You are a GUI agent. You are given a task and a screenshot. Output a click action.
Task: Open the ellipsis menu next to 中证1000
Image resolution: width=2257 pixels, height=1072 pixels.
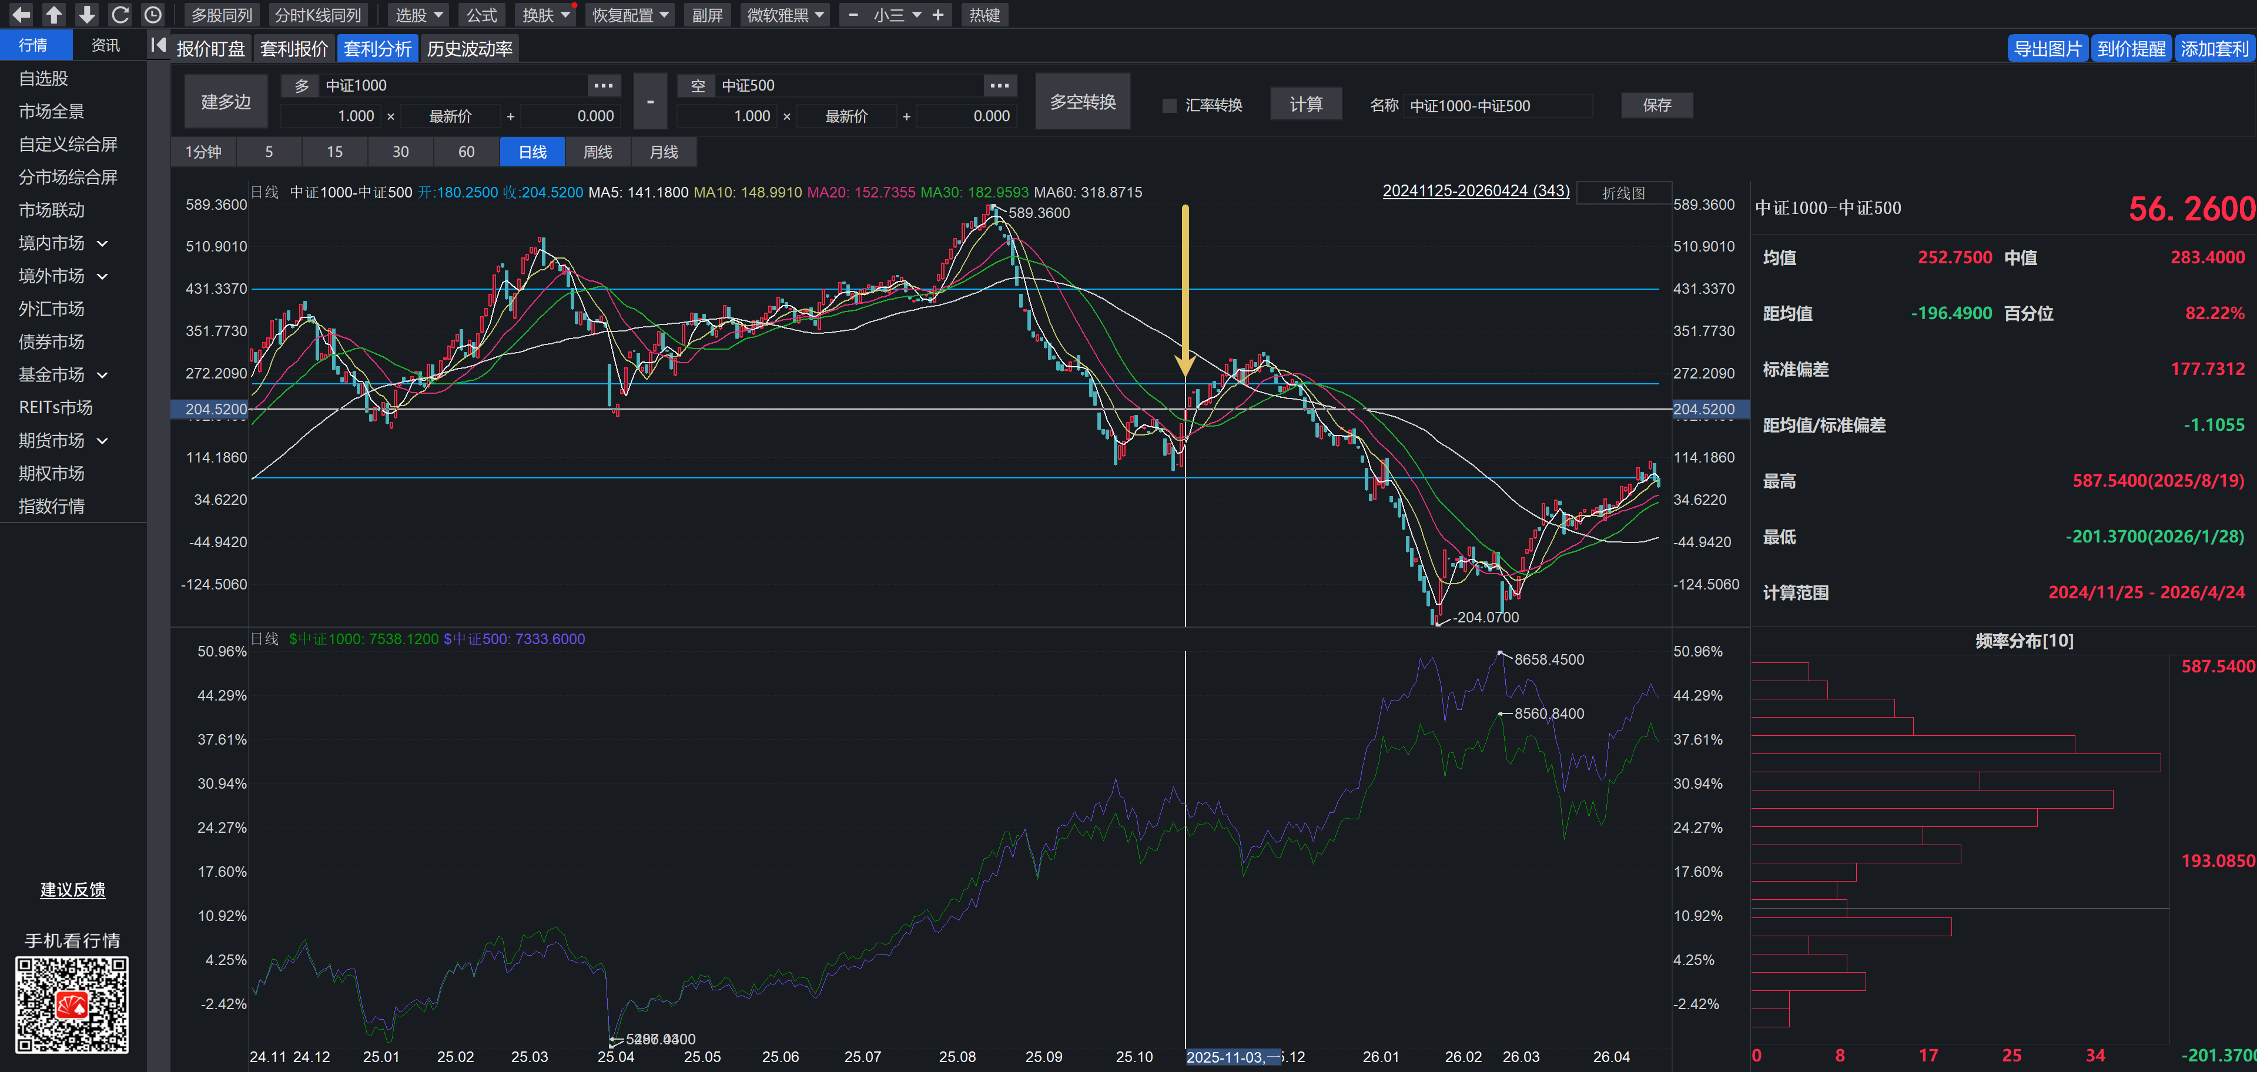603,85
